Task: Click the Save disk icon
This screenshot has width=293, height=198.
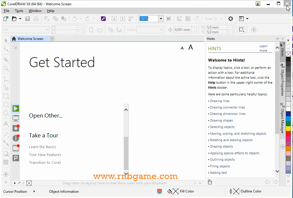Action: [x=28, y=19]
